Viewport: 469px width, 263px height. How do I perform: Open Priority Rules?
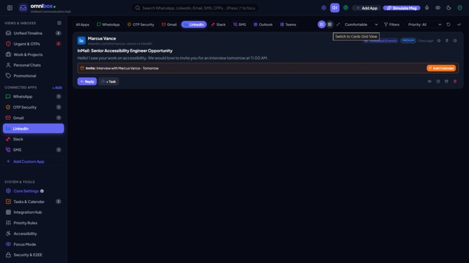(x=33, y=223)
